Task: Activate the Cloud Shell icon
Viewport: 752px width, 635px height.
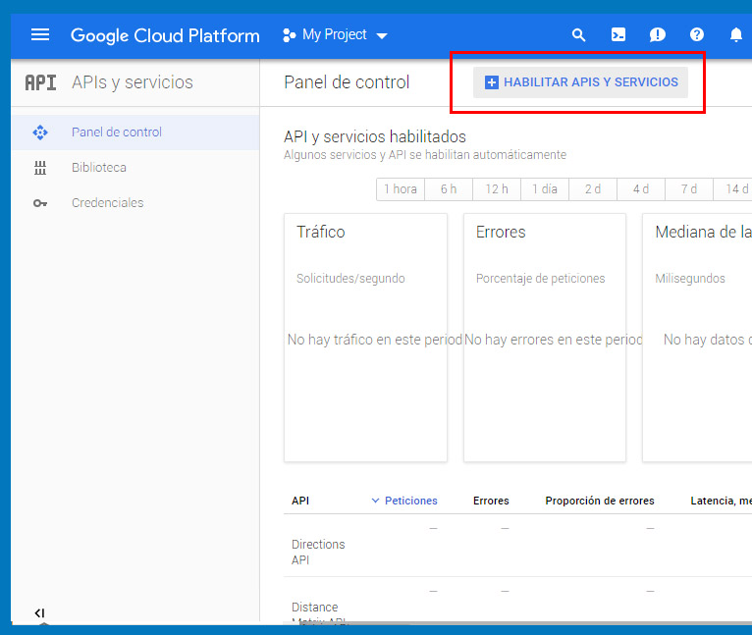Action: click(618, 34)
